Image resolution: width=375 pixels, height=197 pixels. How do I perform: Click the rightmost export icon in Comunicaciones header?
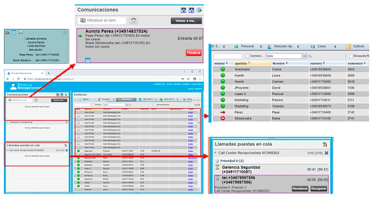(x=200, y=10)
